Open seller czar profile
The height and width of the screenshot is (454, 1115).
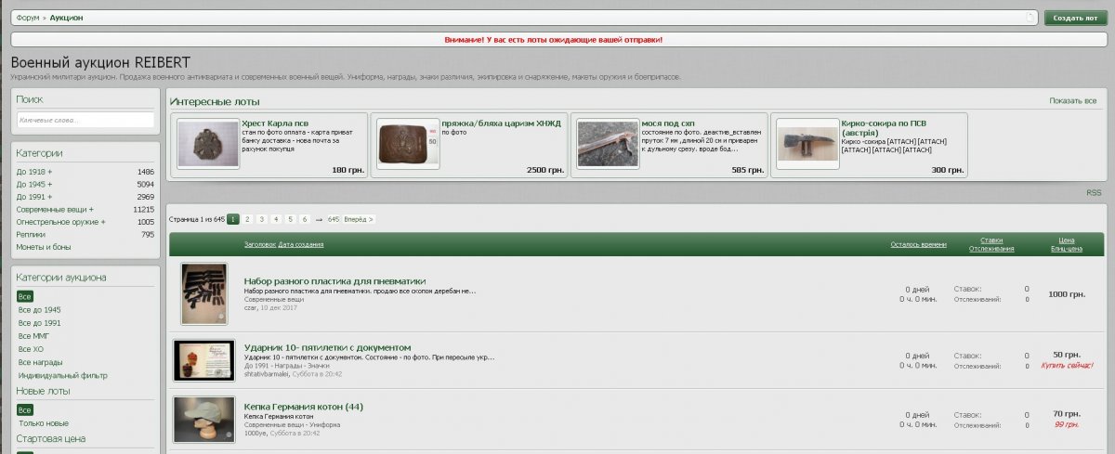[251, 309]
